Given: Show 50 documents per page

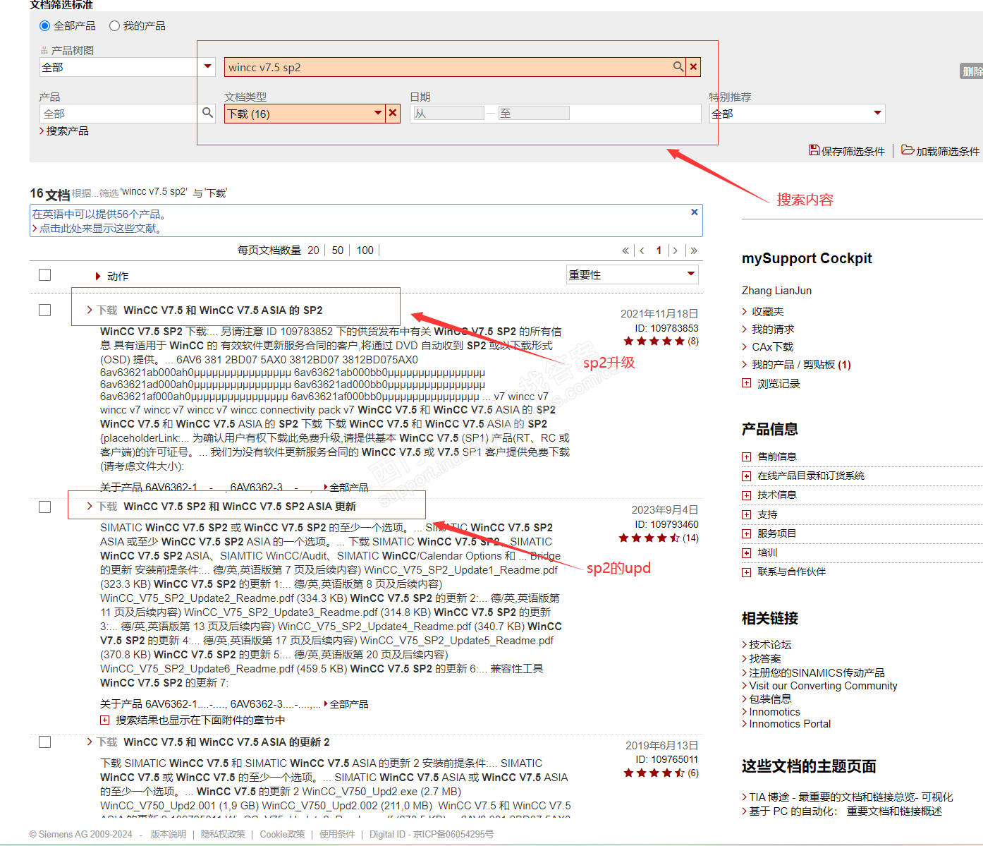Looking at the screenshot, I should click(x=338, y=250).
